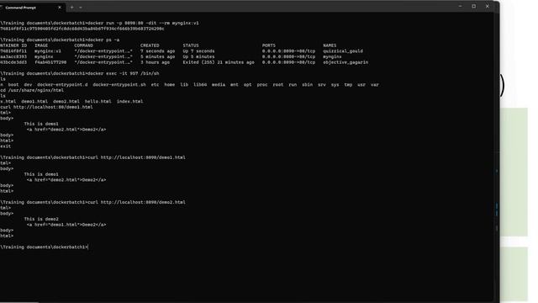
Task: Click the '3 hours ago' created value
Action: click(155, 62)
